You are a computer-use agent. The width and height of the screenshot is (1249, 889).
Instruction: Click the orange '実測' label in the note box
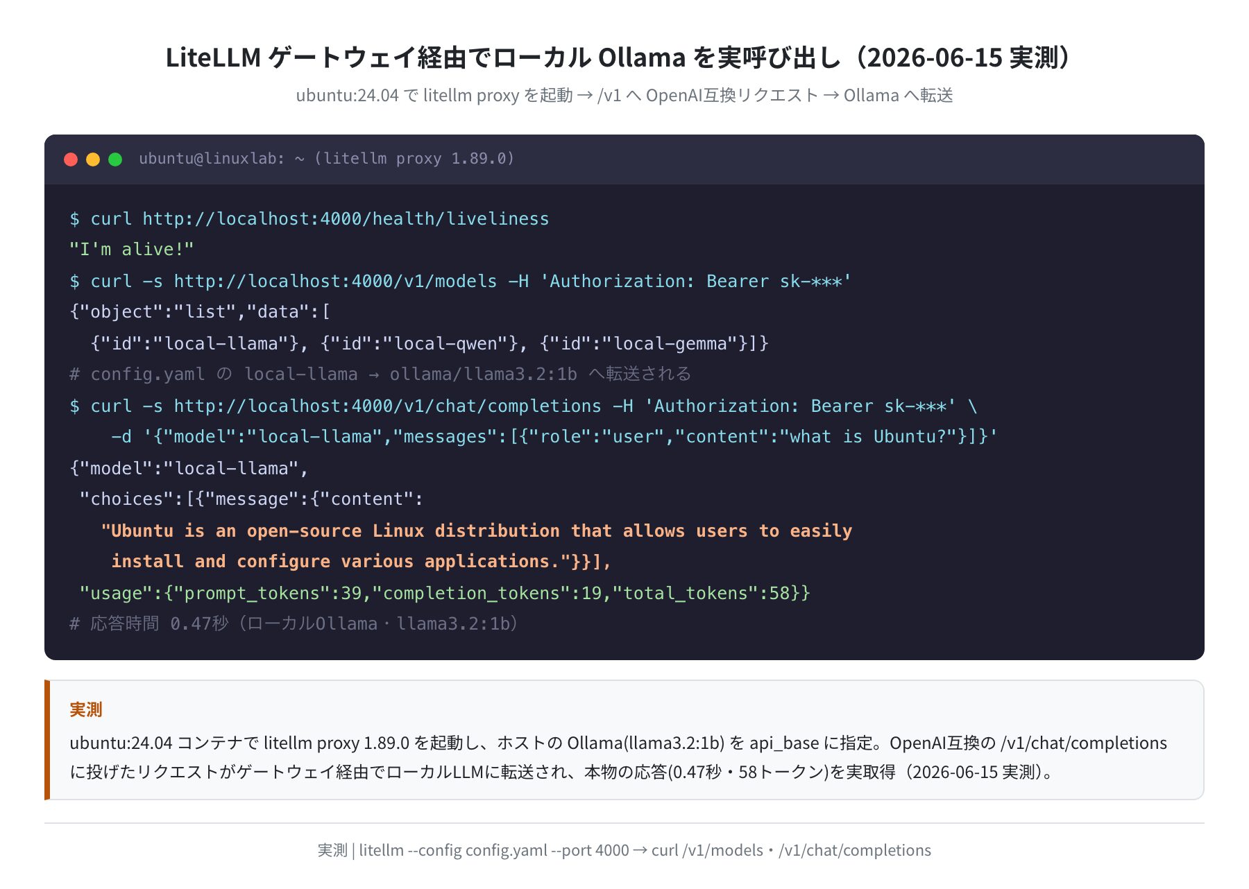click(x=86, y=709)
